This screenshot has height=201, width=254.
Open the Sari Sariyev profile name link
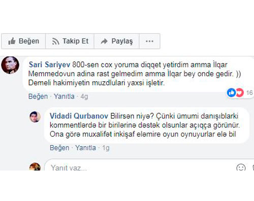coord(49,65)
